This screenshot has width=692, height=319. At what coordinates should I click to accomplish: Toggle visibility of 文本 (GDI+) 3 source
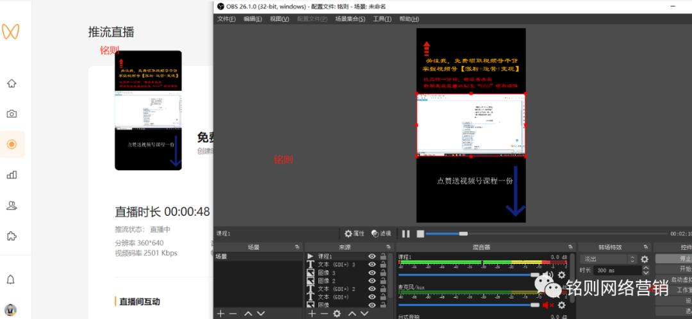click(372, 265)
